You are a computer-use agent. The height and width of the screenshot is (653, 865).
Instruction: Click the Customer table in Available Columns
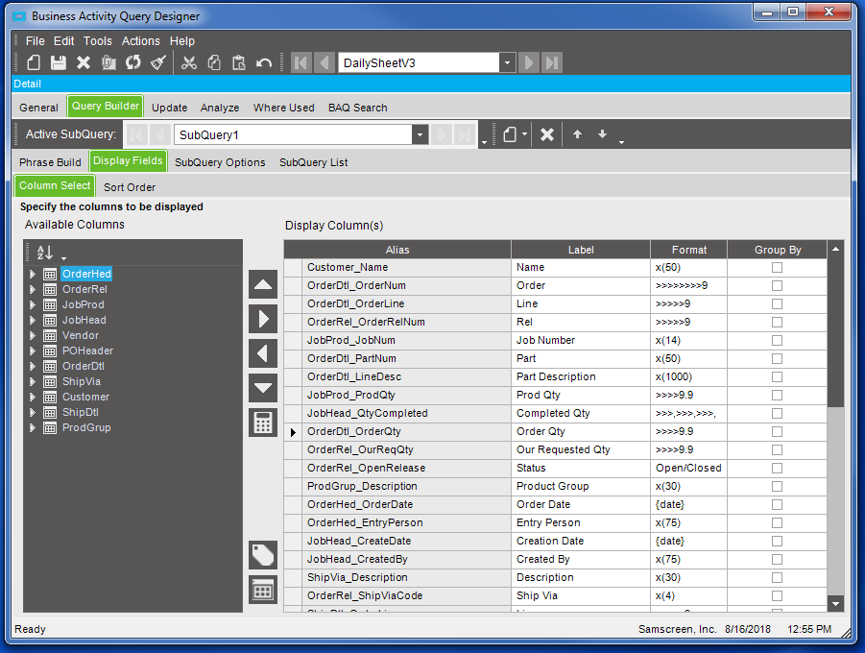[x=85, y=397]
